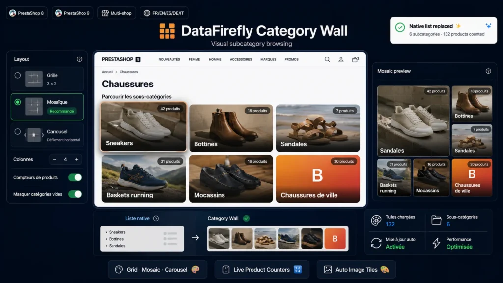Click the Chaussures breadcrumb link
Image resolution: width=503 pixels, height=283 pixels.
(129, 72)
